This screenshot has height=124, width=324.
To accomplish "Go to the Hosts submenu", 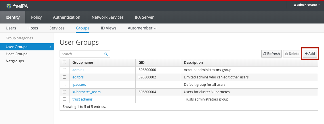I will coord(33,28).
